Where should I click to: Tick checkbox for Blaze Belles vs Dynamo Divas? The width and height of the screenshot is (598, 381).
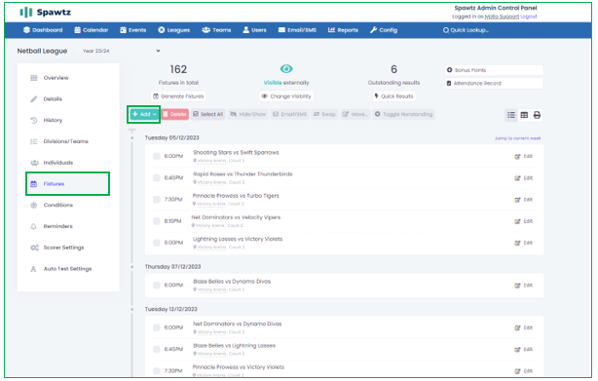[157, 286]
